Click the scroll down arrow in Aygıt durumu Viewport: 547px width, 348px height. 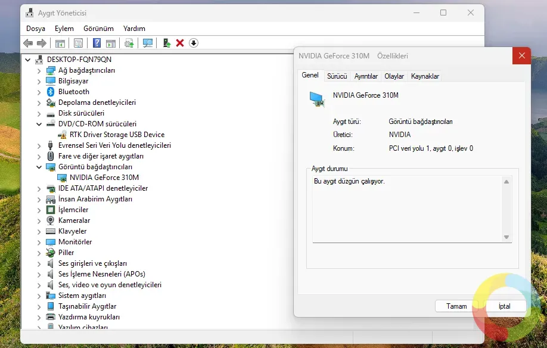pyautogui.click(x=506, y=237)
